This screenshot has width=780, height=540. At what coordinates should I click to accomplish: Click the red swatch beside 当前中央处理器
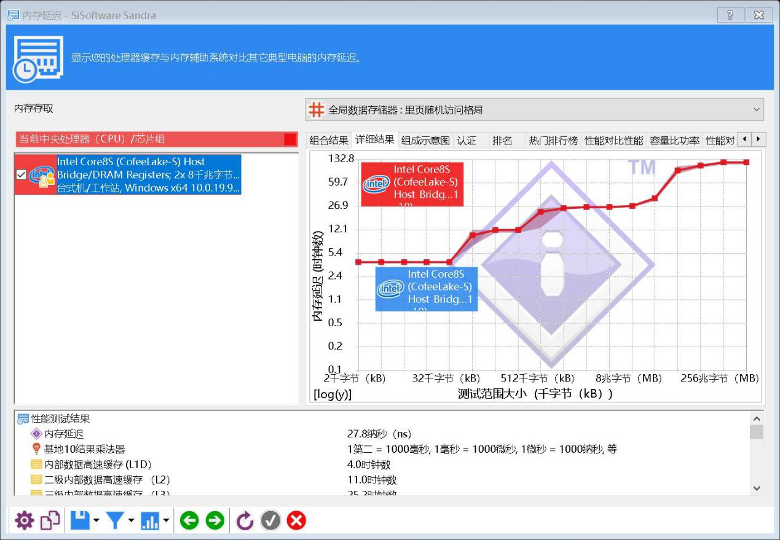(x=290, y=139)
